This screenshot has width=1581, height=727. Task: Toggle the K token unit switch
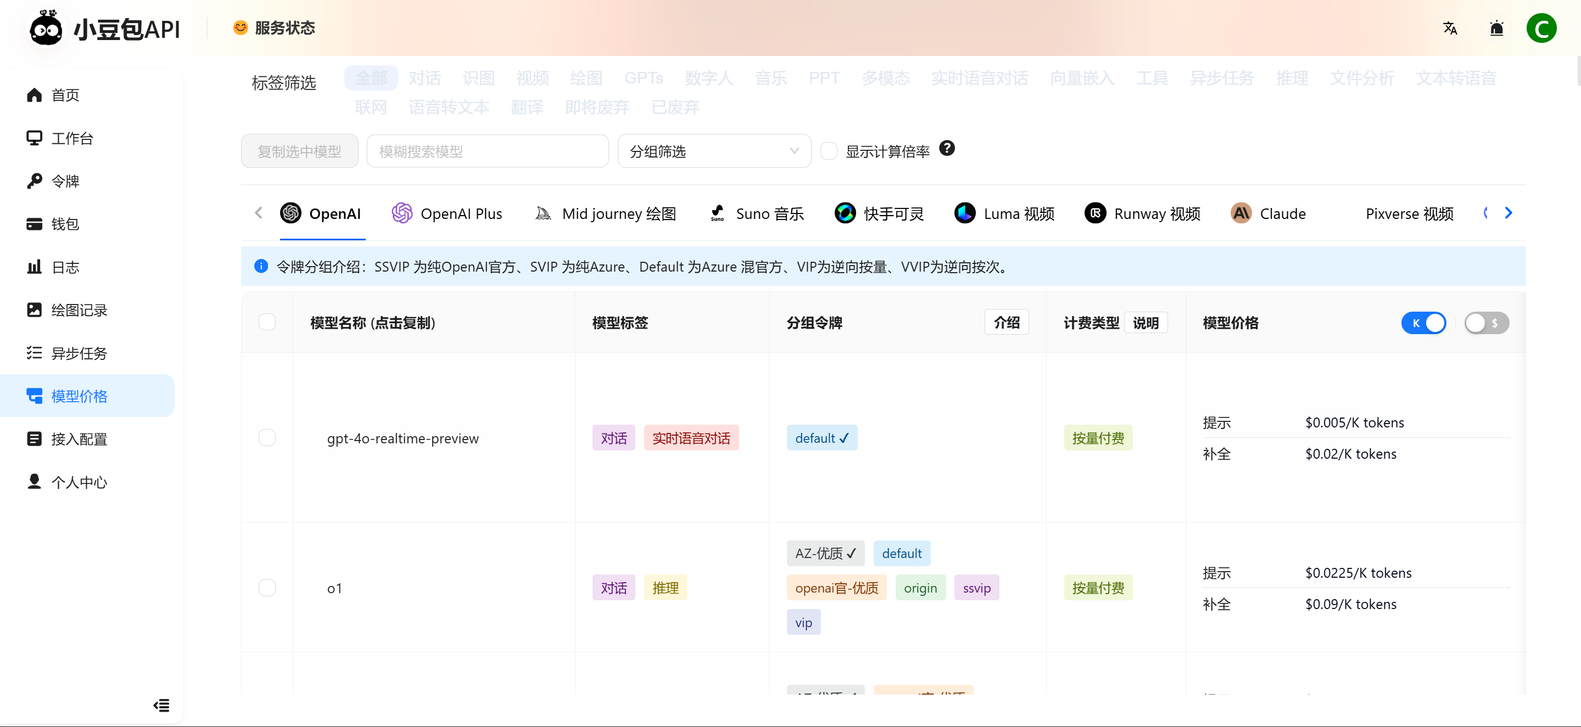[x=1423, y=323]
